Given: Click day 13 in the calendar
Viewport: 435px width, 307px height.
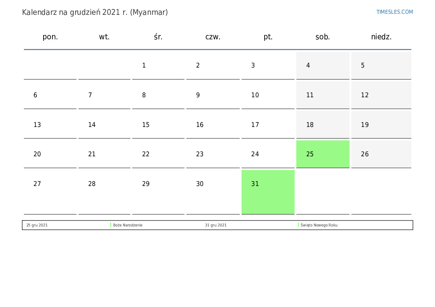Looking at the screenshot, I should pos(50,125).
